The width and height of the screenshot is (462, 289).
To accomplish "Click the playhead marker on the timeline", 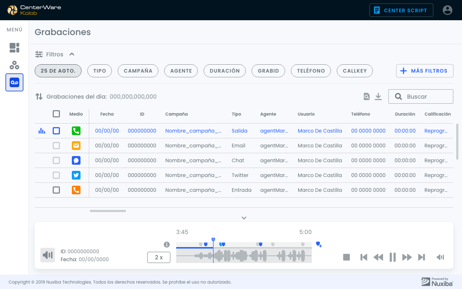I will coord(213,240).
